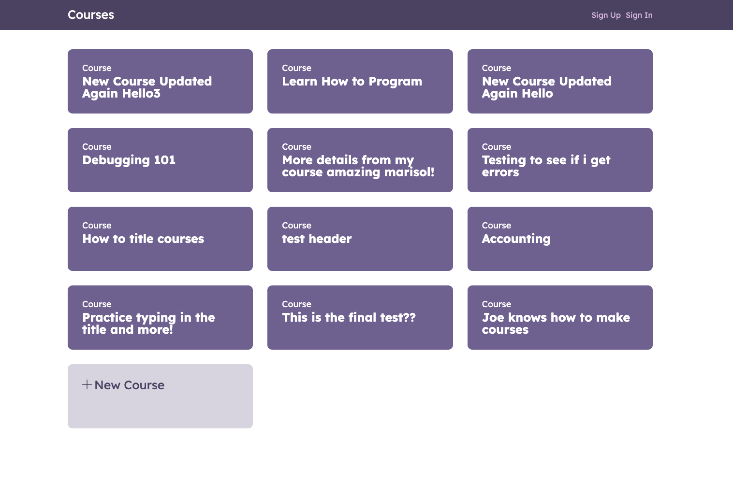Click the New Course text label
The width and height of the screenshot is (733, 482).
130,385
